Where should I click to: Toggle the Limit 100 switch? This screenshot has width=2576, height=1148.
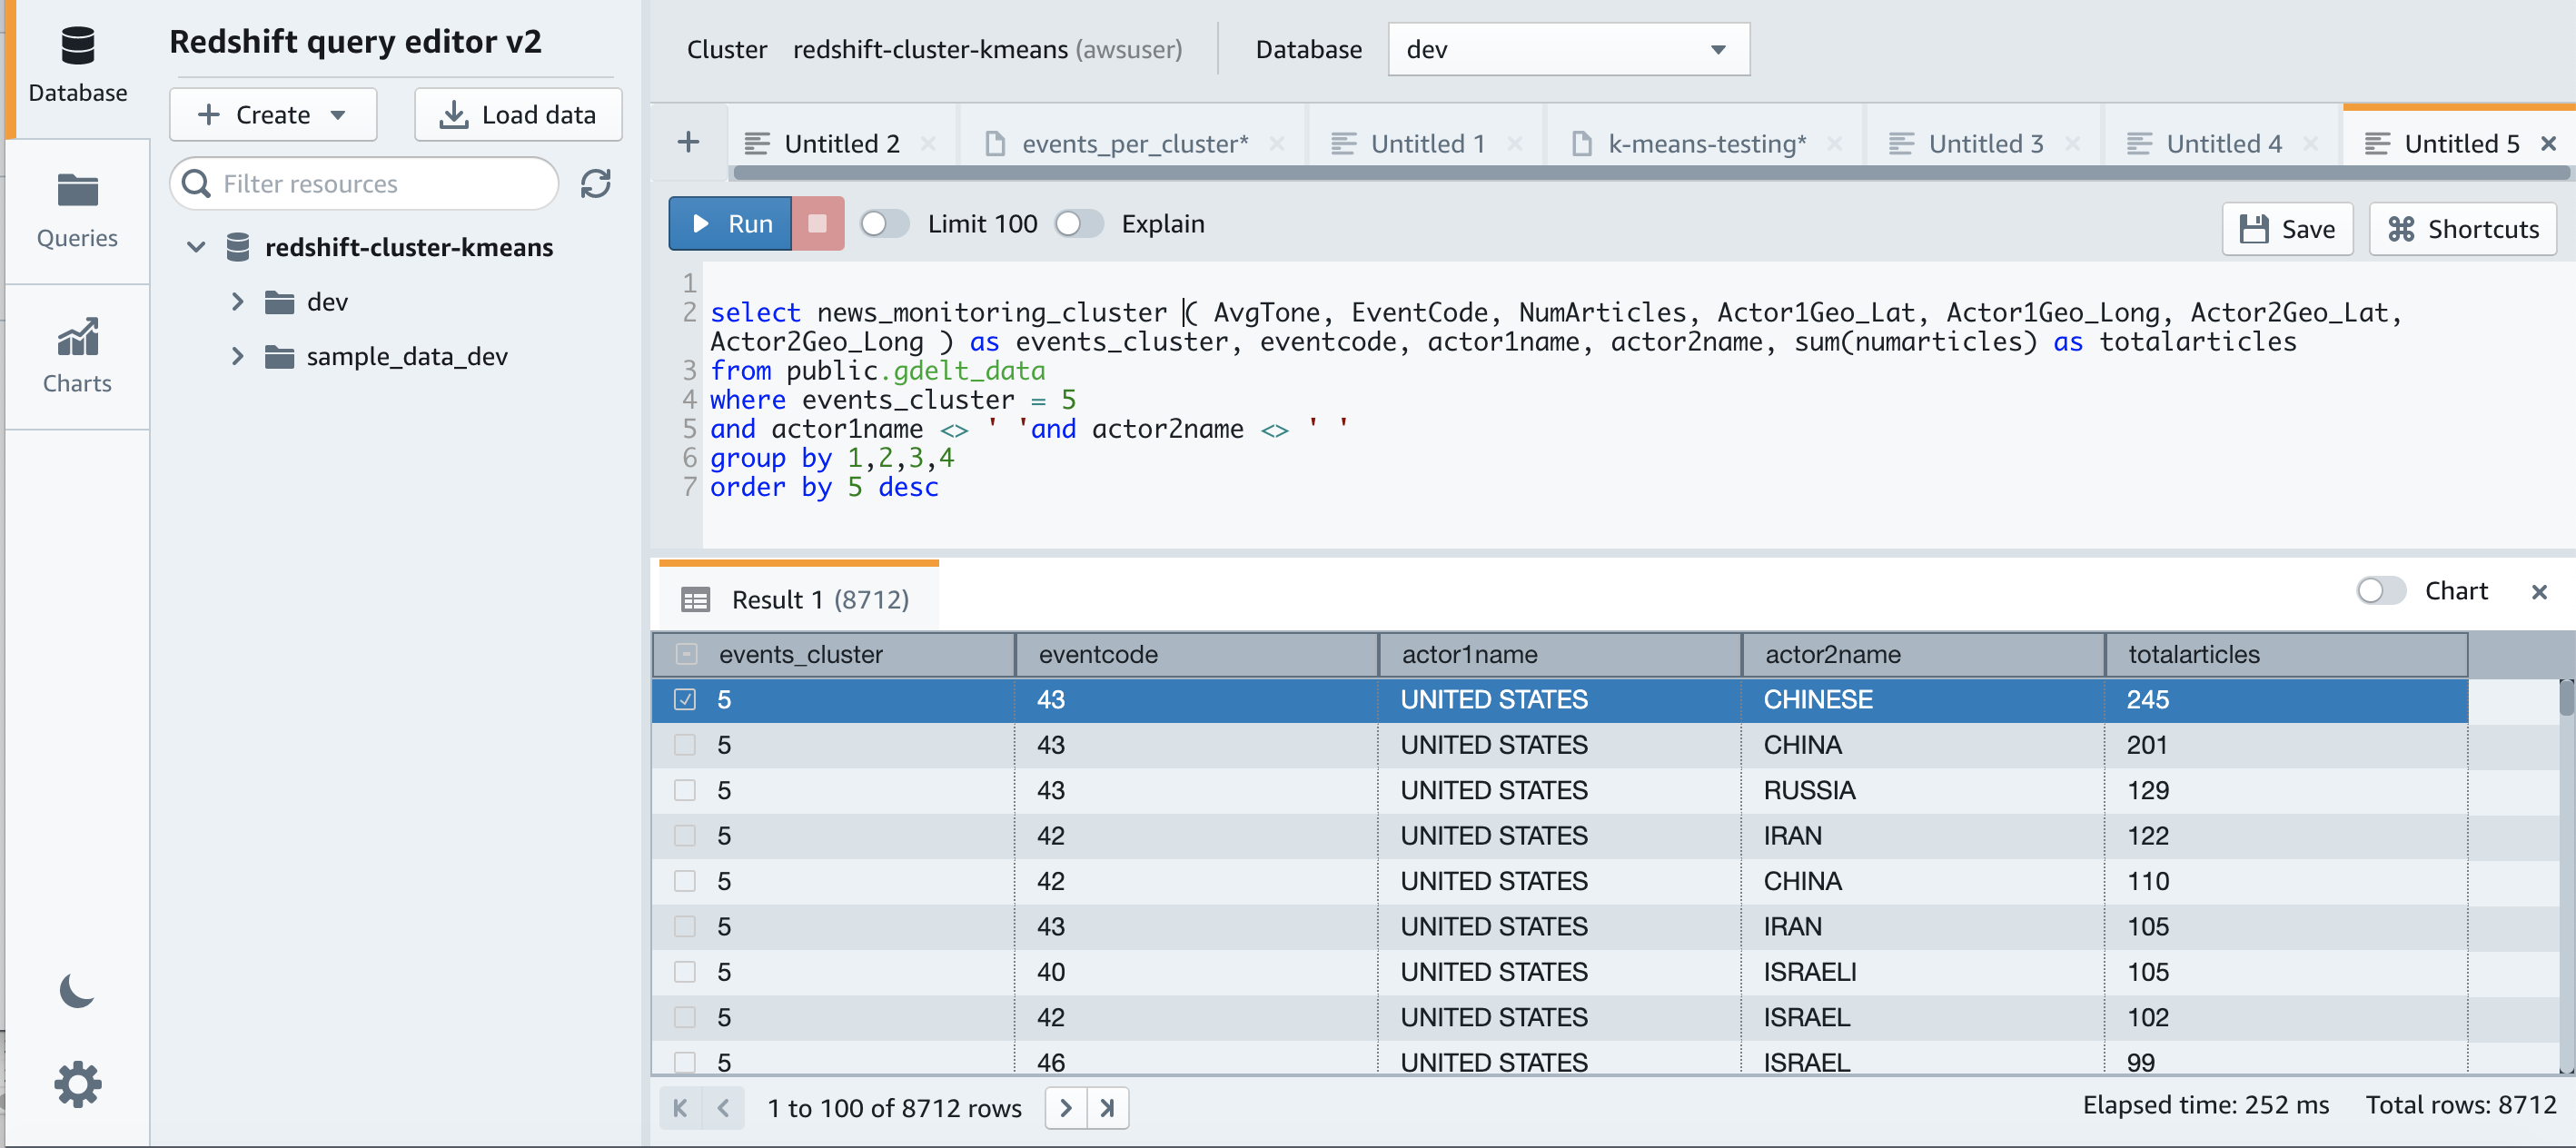(883, 224)
